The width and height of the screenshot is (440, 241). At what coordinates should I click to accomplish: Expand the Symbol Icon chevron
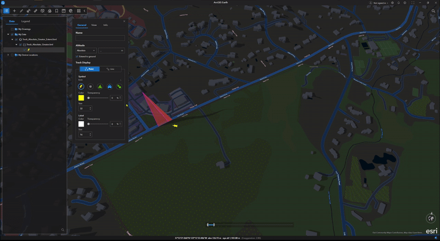click(x=121, y=80)
